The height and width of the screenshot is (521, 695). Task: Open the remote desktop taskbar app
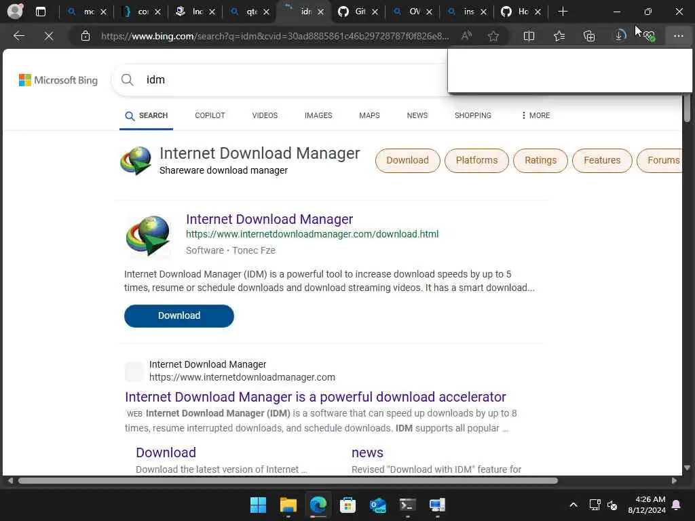click(x=437, y=505)
